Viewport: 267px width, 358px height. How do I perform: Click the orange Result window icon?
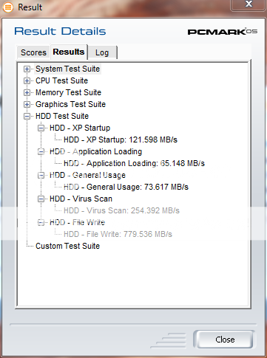click(x=8, y=7)
